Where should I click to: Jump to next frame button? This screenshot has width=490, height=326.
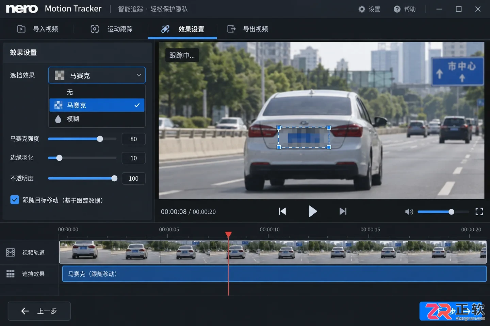click(343, 211)
